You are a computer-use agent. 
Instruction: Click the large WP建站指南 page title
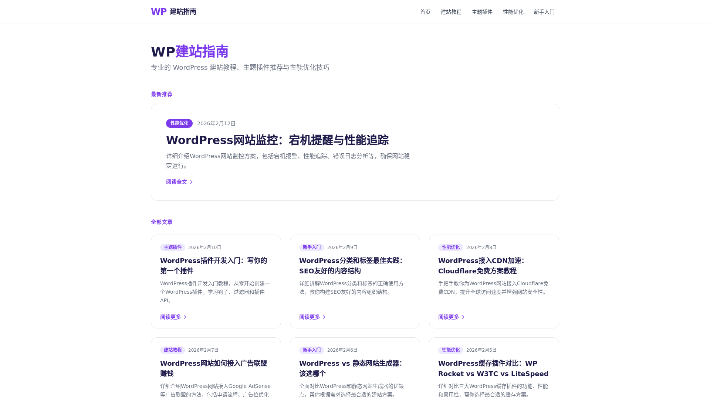point(190,52)
